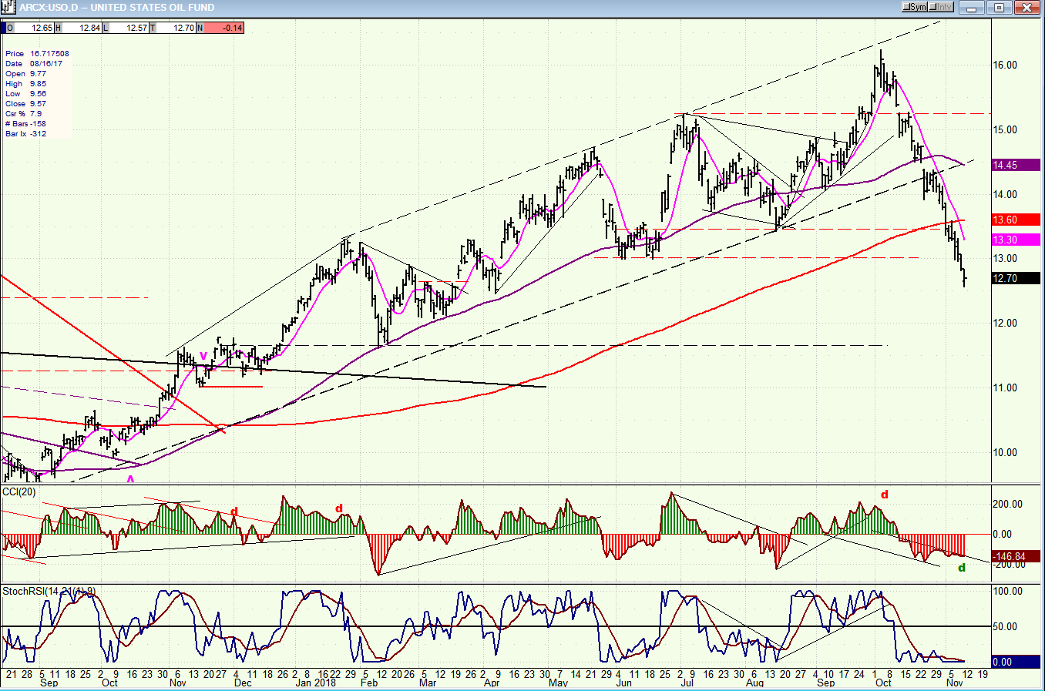The width and height of the screenshot is (1045, 691).
Task: Click the High price field showing 12.84
Action: 78,28
